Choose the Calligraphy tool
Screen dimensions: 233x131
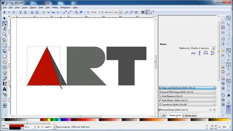click(x=5, y=84)
